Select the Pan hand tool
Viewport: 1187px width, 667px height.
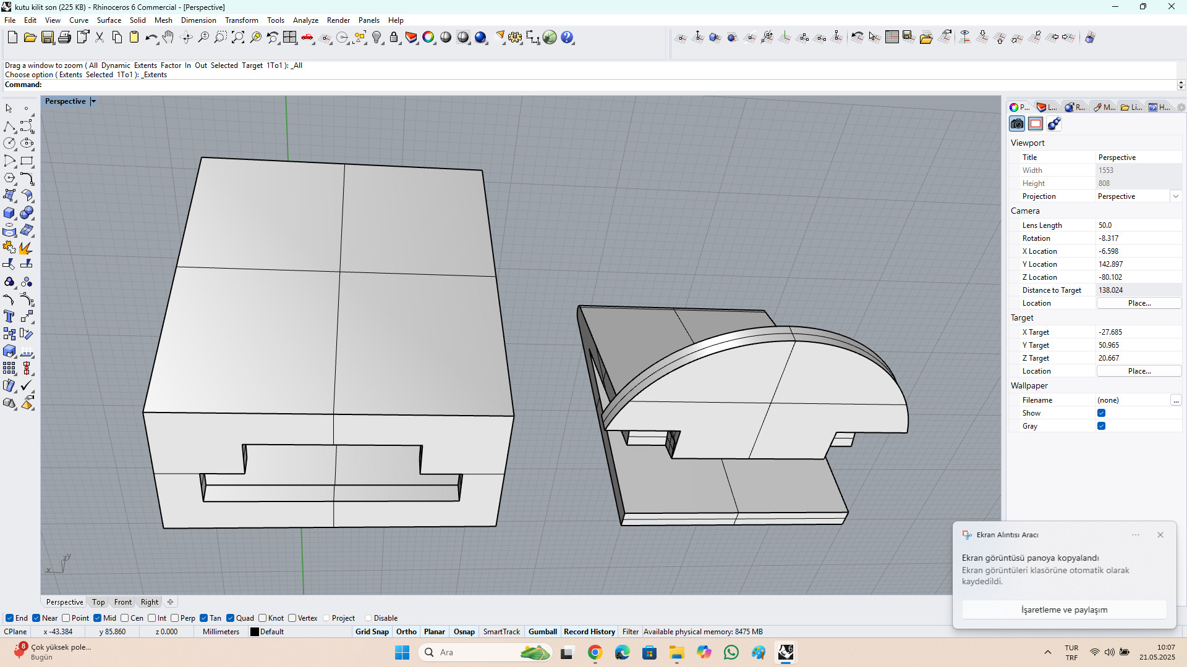point(168,38)
